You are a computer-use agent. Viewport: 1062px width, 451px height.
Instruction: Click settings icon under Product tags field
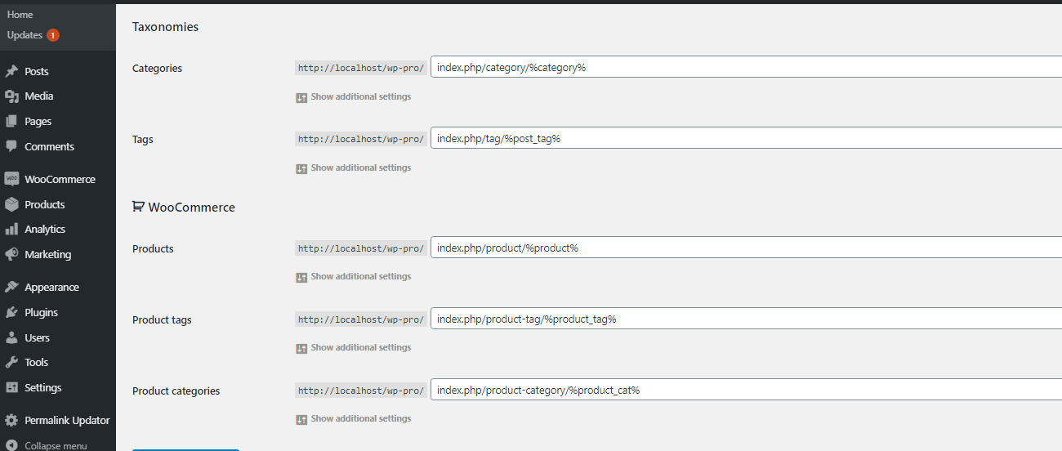(x=301, y=348)
